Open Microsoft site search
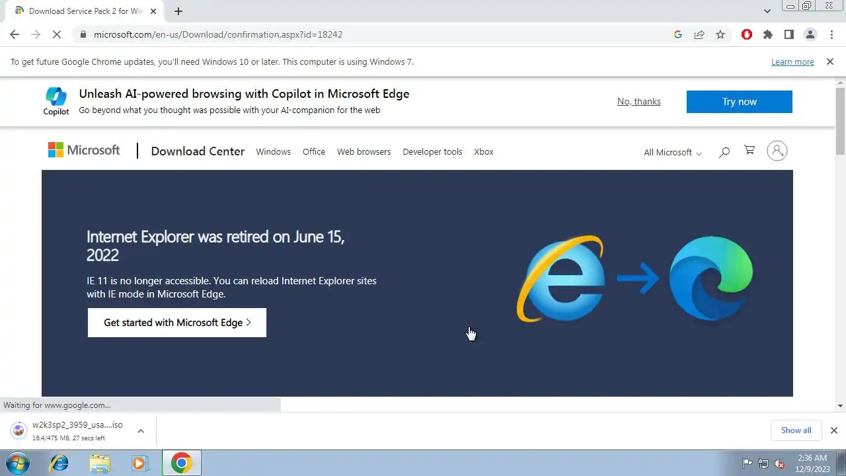 pyautogui.click(x=724, y=152)
